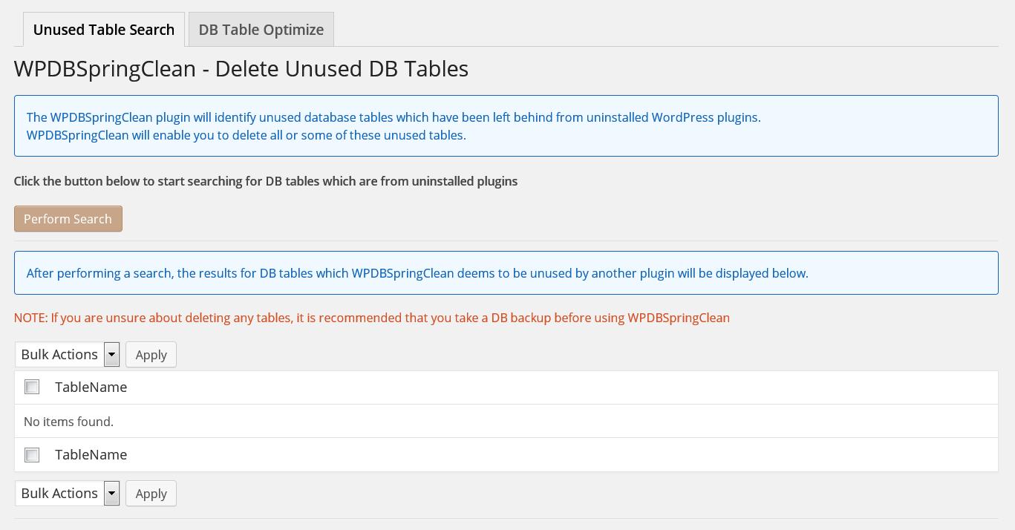Screen dimensions: 1015x530
Task: Click the 'No items found.' table row
Action: pos(506,421)
